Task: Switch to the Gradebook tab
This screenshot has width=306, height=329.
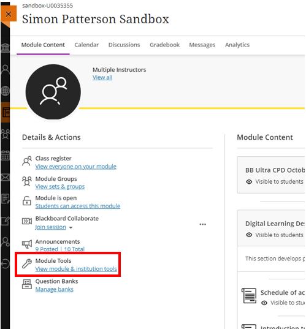Action: (x=165, y=45)
